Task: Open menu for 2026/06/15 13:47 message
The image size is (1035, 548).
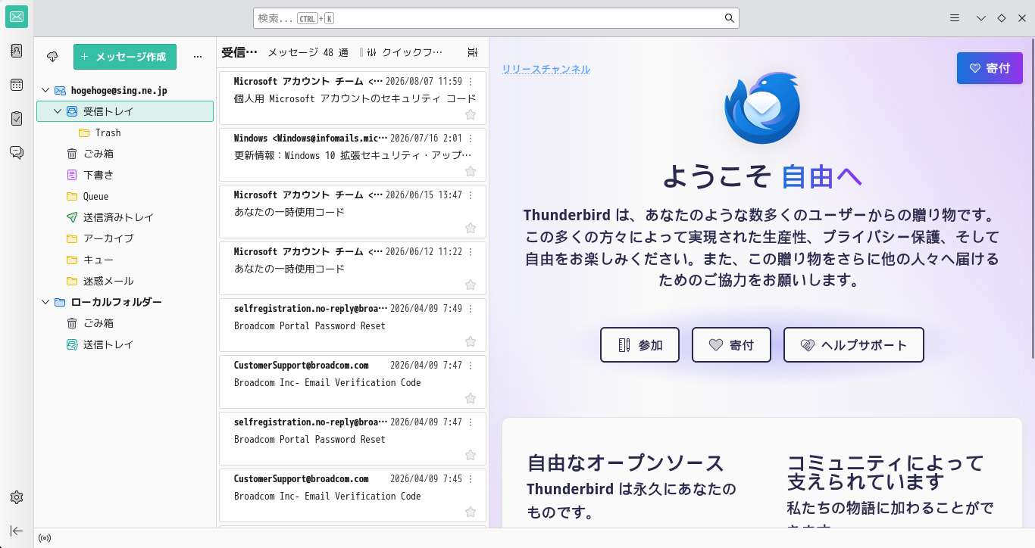Action: pyautogui.click(x=471, y=195)
